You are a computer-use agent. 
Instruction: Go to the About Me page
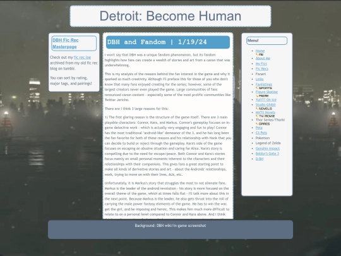[263, 58]
